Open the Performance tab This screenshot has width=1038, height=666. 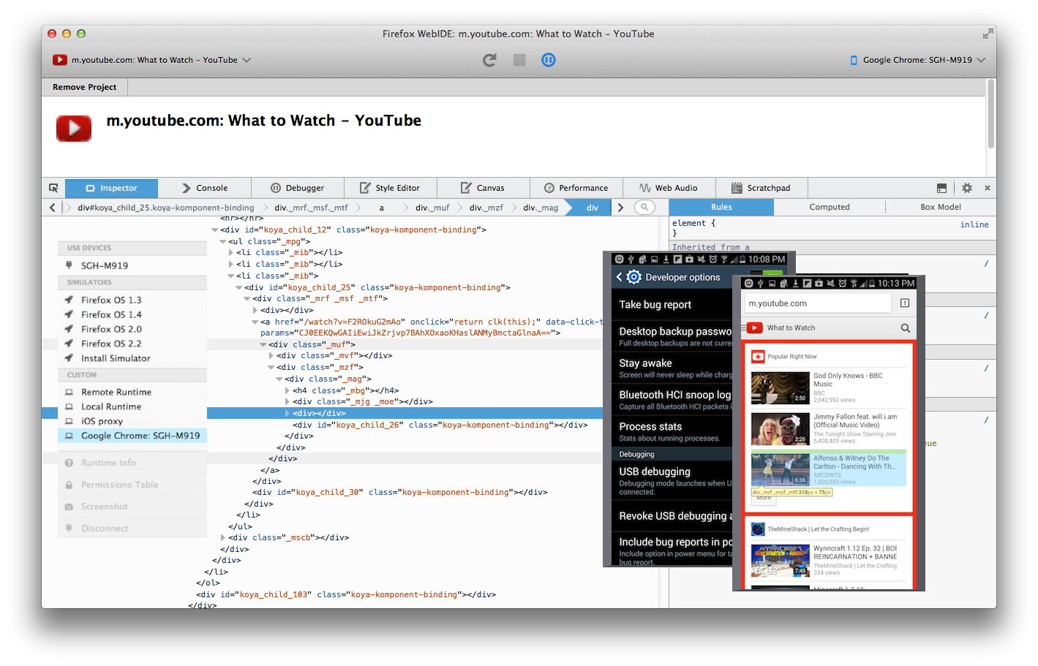point(576,188)
